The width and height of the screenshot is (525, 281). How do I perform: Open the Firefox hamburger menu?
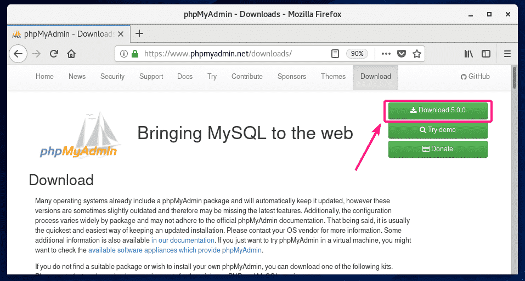pos(507,54)
